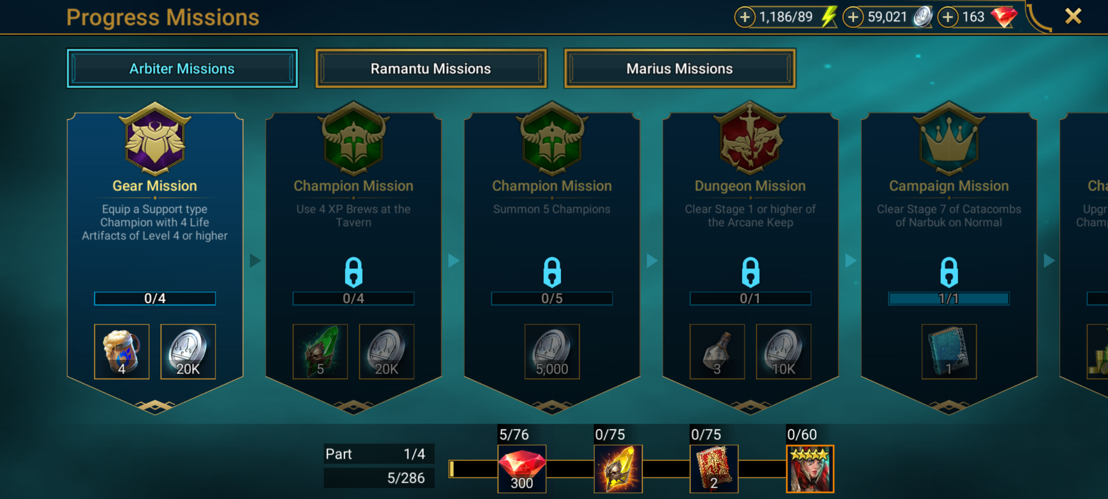Tap the Gear Mission 0/4 progress bar
1108x499 pixels.
[155, 298]
